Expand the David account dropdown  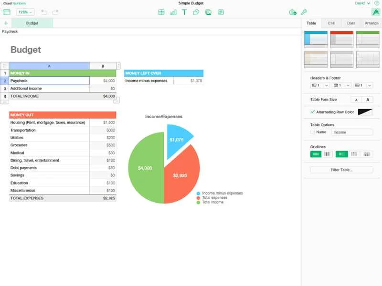(x=363, y=3)
